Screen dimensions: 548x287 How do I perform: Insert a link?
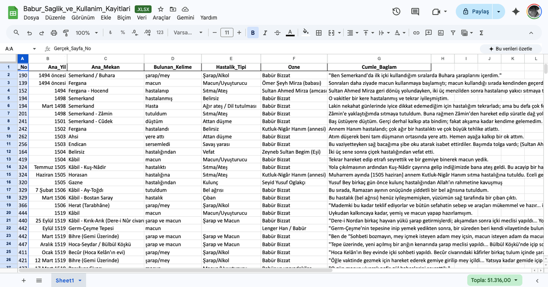click(x=416, y=33)
